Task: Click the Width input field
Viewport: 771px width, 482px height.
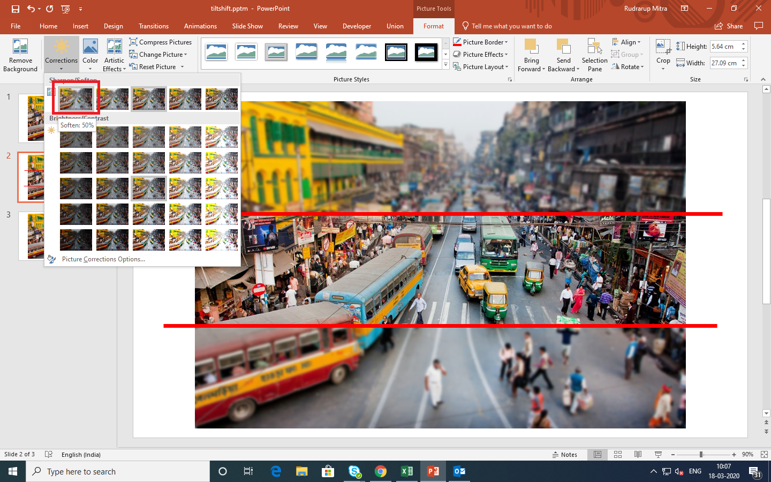Action: point(725,63)
